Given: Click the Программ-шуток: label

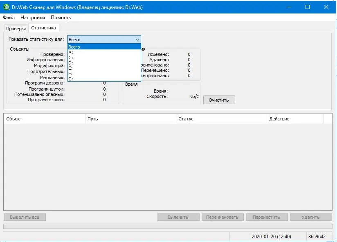Looking at the screenshot, I should [47, 89].
